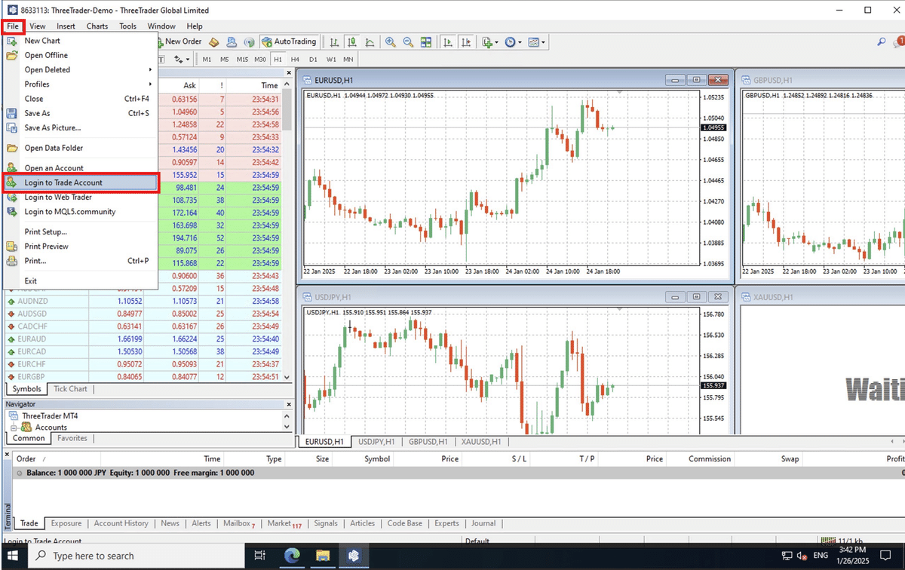Open the search magnifier in the top-right toolbar

point(881,42)
